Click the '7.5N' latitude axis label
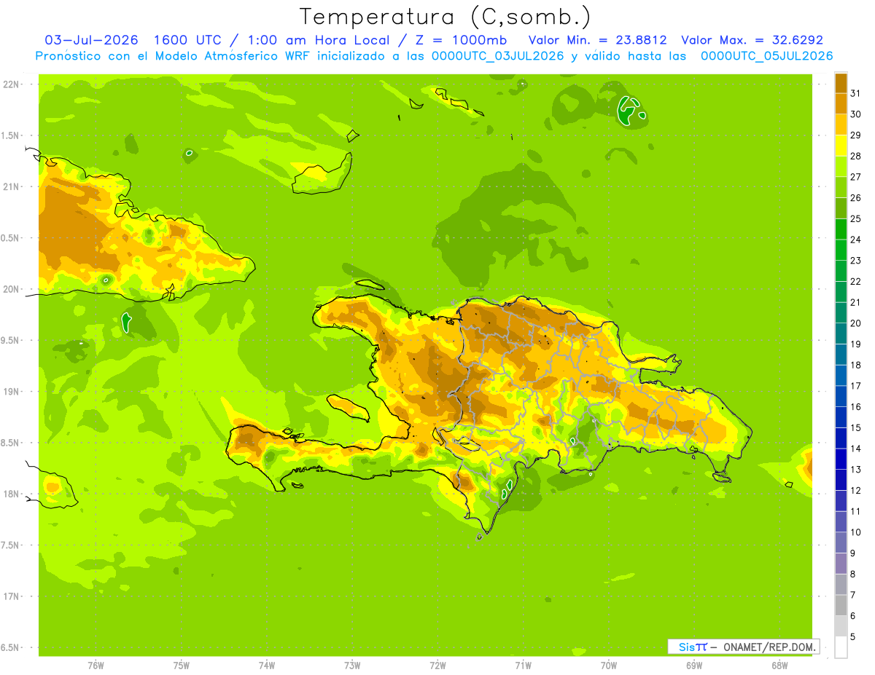Viewport: 875px width, 675px height. click(10, 545)
